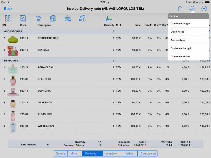Click the 400,00 € total cell
The height and width of the screenshot is (158, 211).
[205, 91]
